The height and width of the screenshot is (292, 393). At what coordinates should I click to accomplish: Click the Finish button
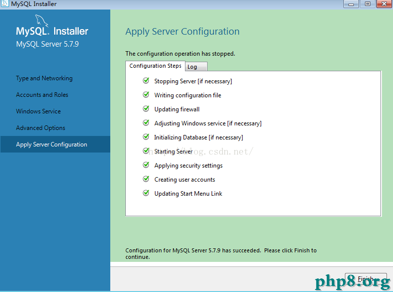[366, 279]
